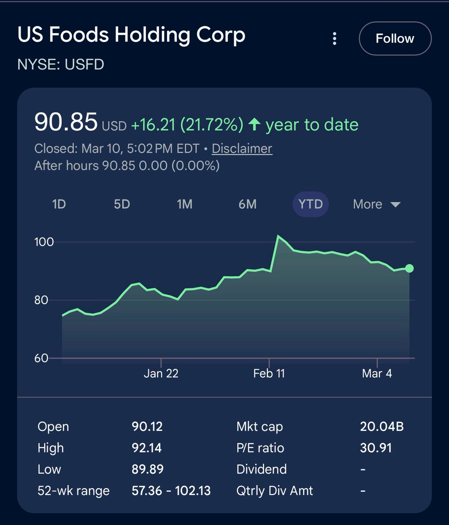Click the 90.85 current price

tap(66, 122)
